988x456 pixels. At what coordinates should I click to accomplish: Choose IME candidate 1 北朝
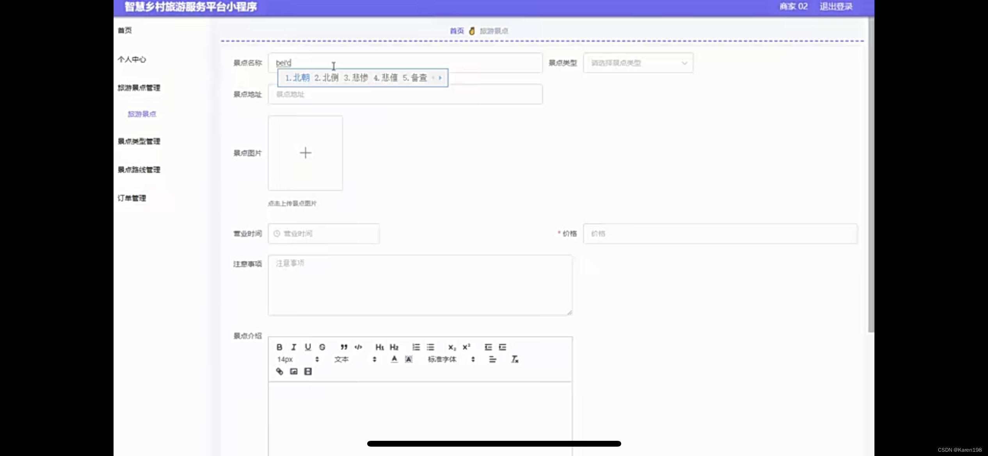click(297, 78)
